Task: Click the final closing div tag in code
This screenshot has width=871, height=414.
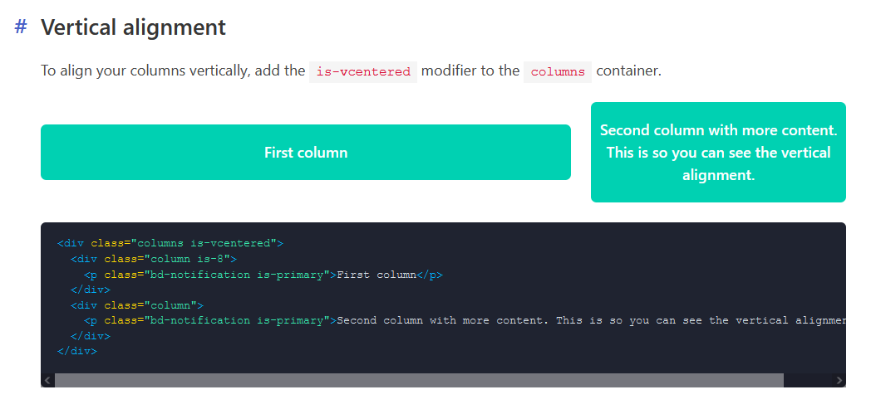Action: pyautogui.click(x=77, y=351)
